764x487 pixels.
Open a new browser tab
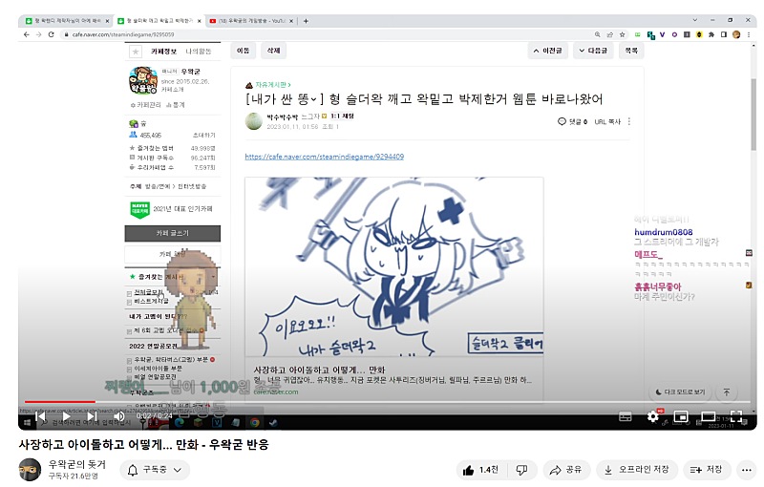306,21
